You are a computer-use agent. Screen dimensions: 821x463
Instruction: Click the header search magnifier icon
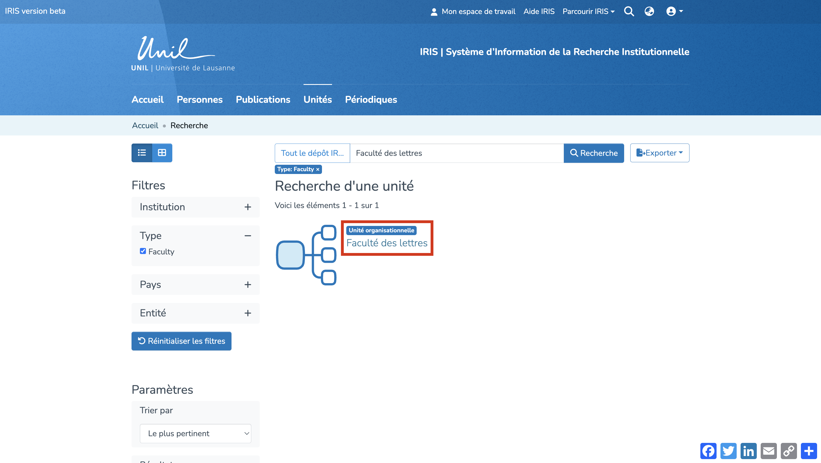coord(629,11)
